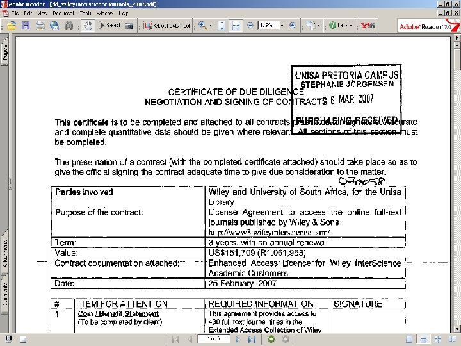Open the rotate view dropdown arrow

(319, 26)
